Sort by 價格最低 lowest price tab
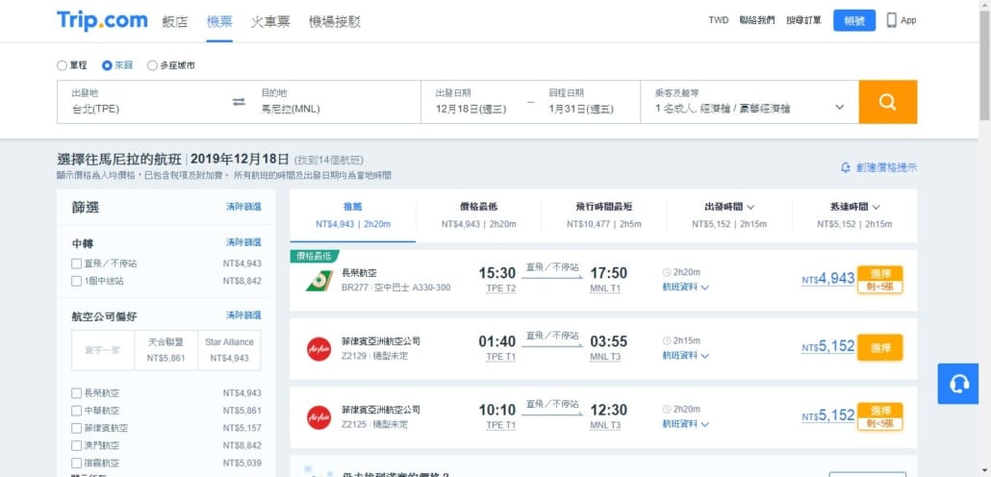This screenshot has width=991, height=477. pos(478,214)
